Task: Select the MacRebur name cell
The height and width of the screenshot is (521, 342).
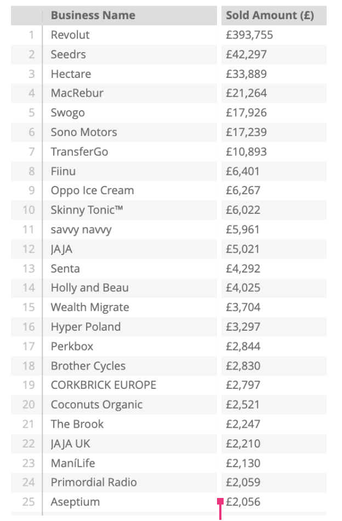Action: (77, 93)
